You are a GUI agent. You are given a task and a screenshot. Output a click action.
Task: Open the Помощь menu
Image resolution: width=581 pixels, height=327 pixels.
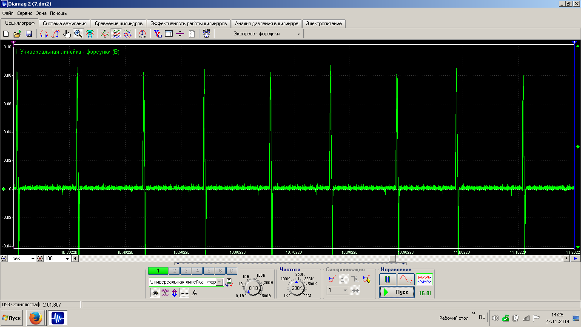pyautogui.click(x=58, y=13)
